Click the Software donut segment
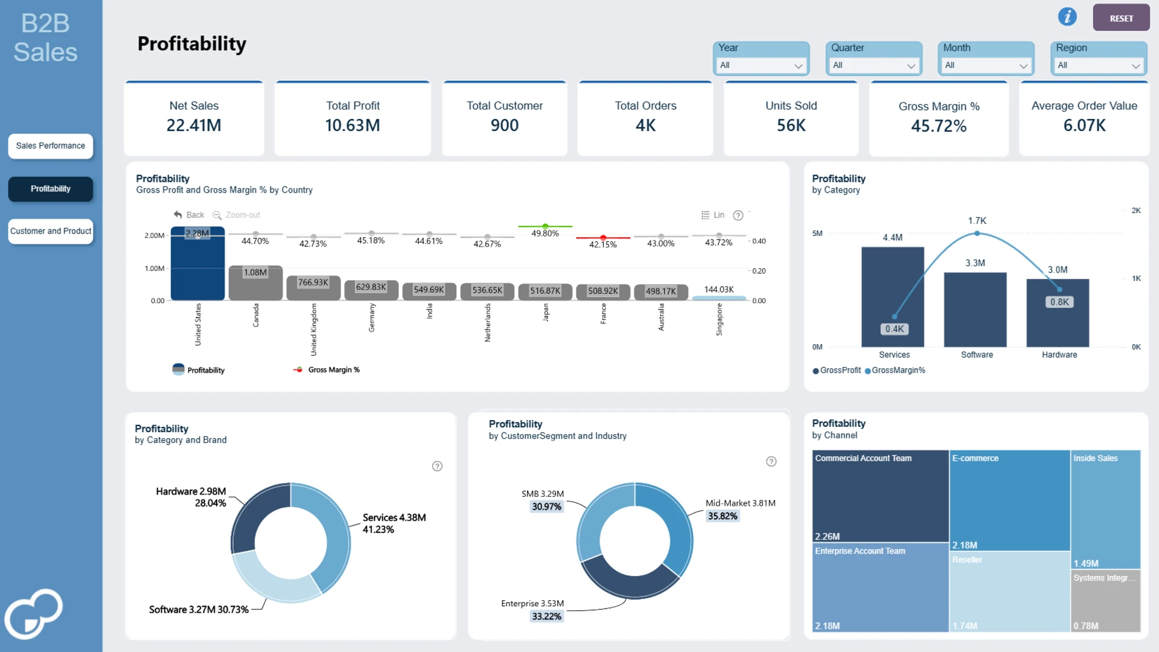 pyautogui.click(x=272, y=581)
